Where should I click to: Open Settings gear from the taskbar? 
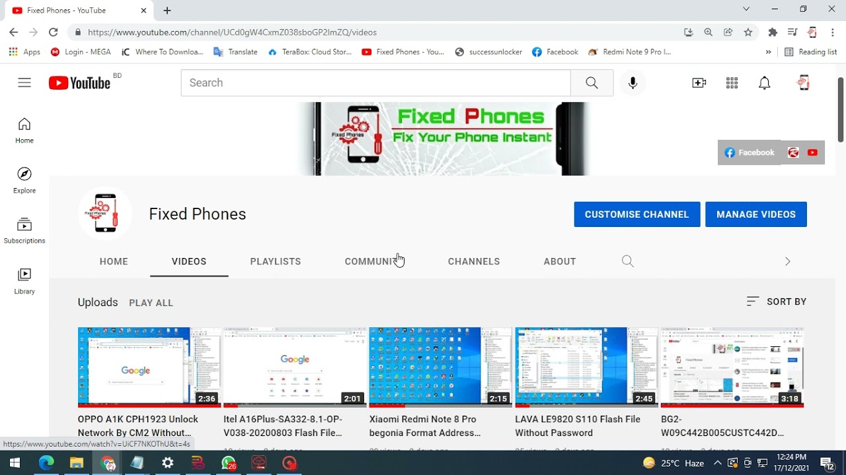[x=168, y=463]
